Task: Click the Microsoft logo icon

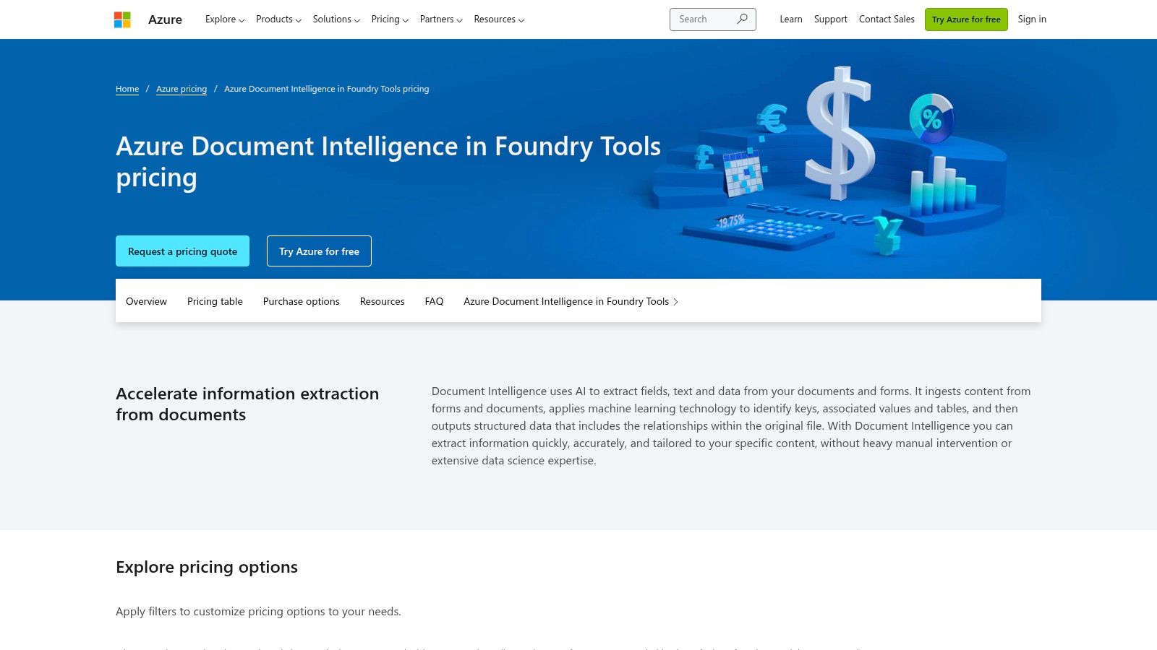Action: point(122,19)
